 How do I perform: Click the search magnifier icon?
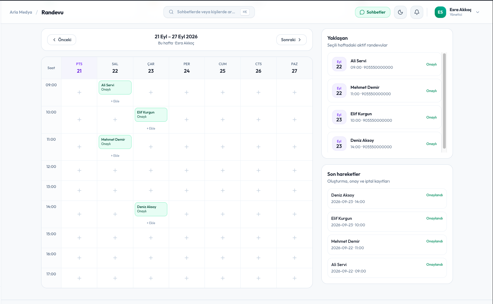pyautogui.click(x=171, y=12)
